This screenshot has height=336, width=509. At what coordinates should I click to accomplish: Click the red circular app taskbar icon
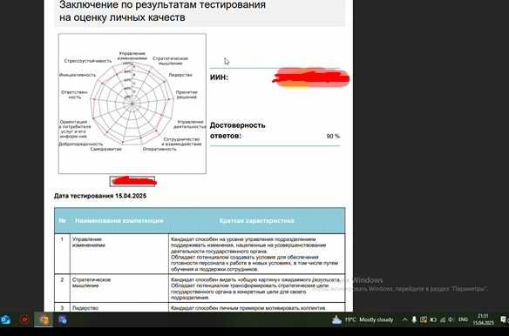click(24, 319)
